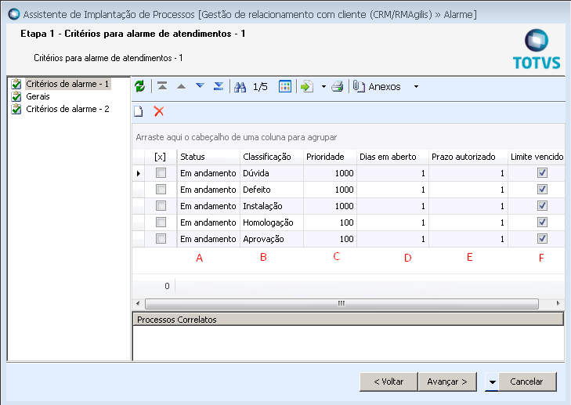Tick the selection checkbox for Instalação row
Screen dimensions: 571x405
tap(161, 206)
